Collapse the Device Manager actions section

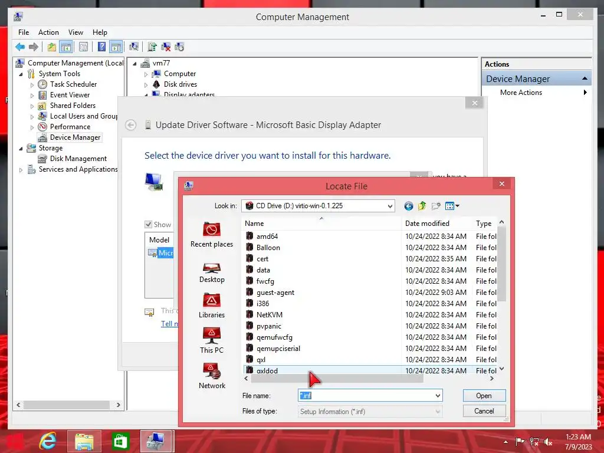[585, 78]
